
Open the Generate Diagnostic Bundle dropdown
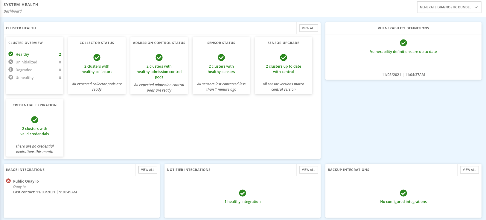coord(449,7)
